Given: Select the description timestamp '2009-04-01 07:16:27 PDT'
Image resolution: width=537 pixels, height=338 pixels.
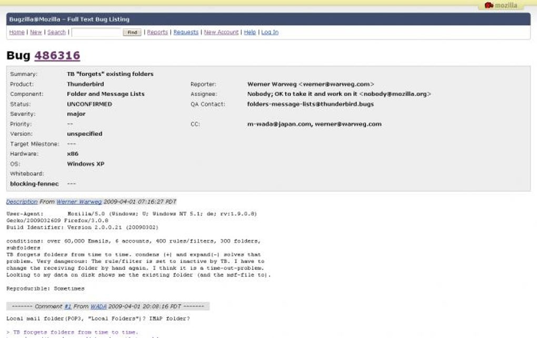Looking at the screenshot, I should coord(140,202).
